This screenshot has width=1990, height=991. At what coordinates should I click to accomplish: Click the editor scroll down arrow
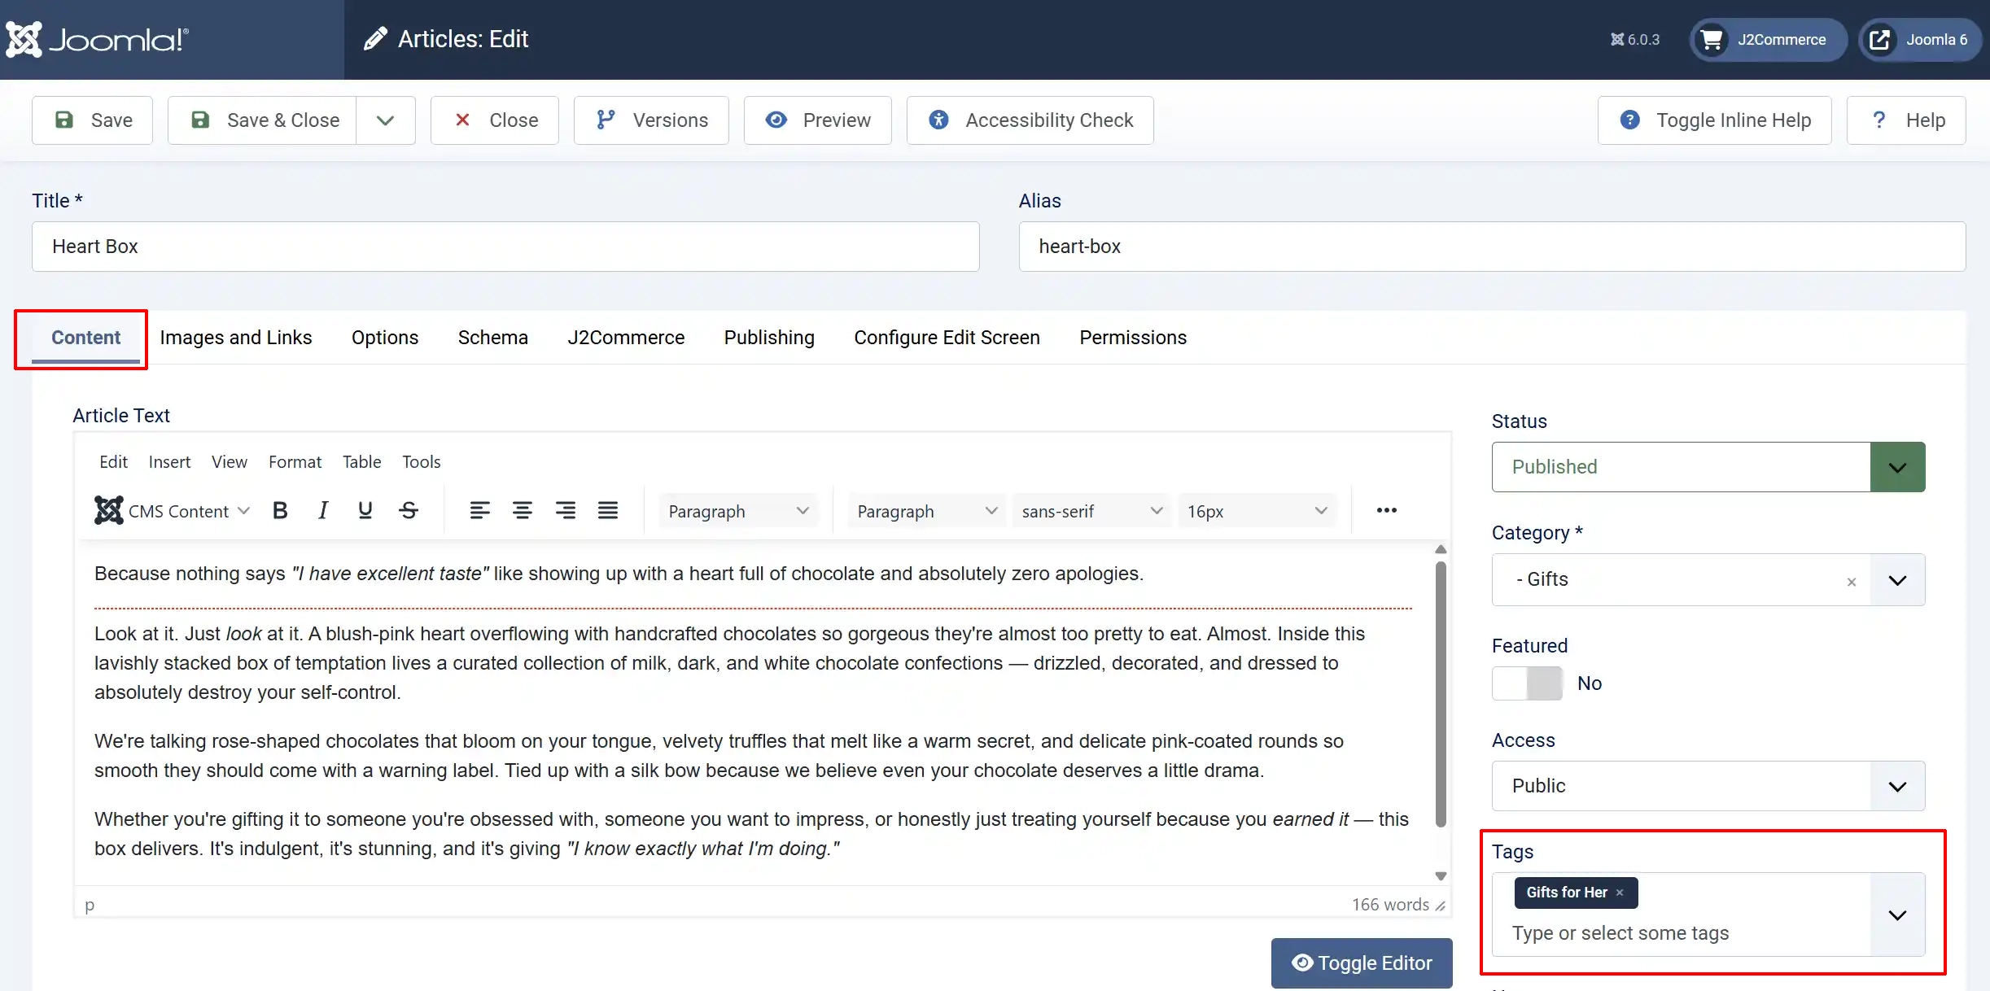[x=1441, y=876]
